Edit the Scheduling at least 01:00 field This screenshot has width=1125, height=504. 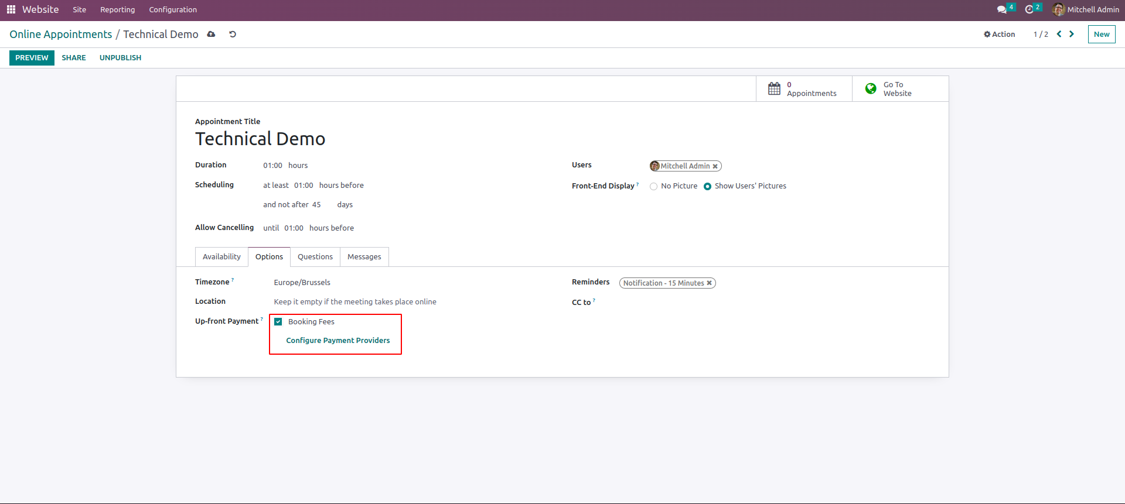coord(304,186)
